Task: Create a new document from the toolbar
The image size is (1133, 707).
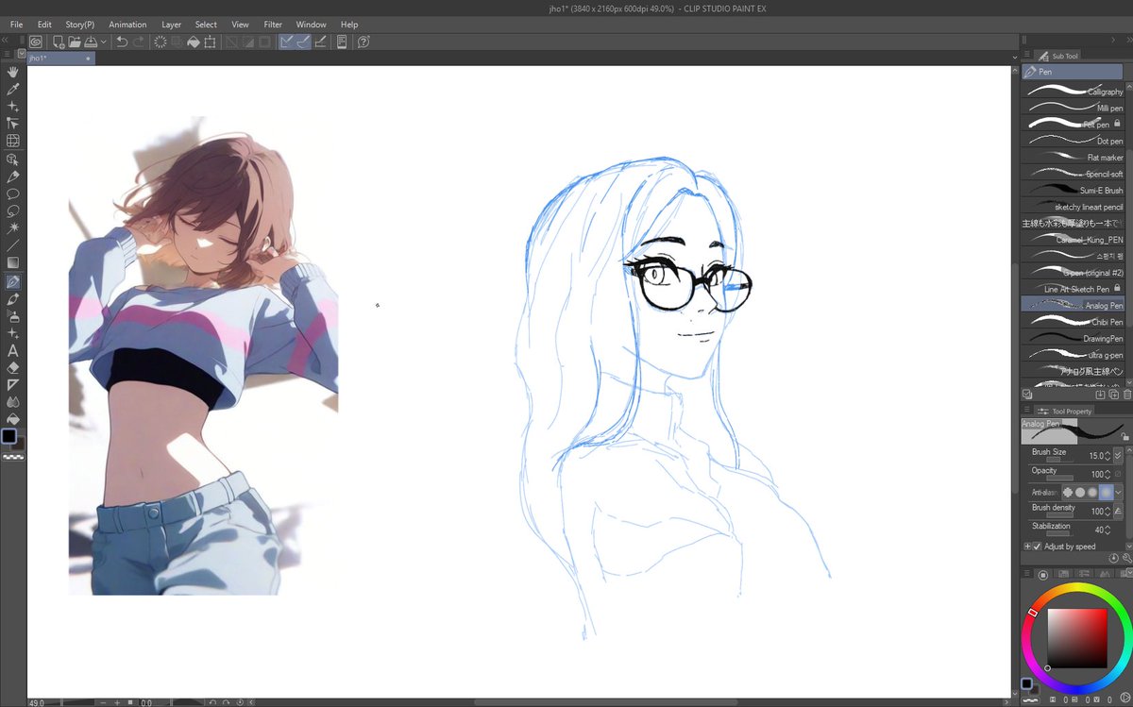Action: pyautogui.click(x=59, y=42)
